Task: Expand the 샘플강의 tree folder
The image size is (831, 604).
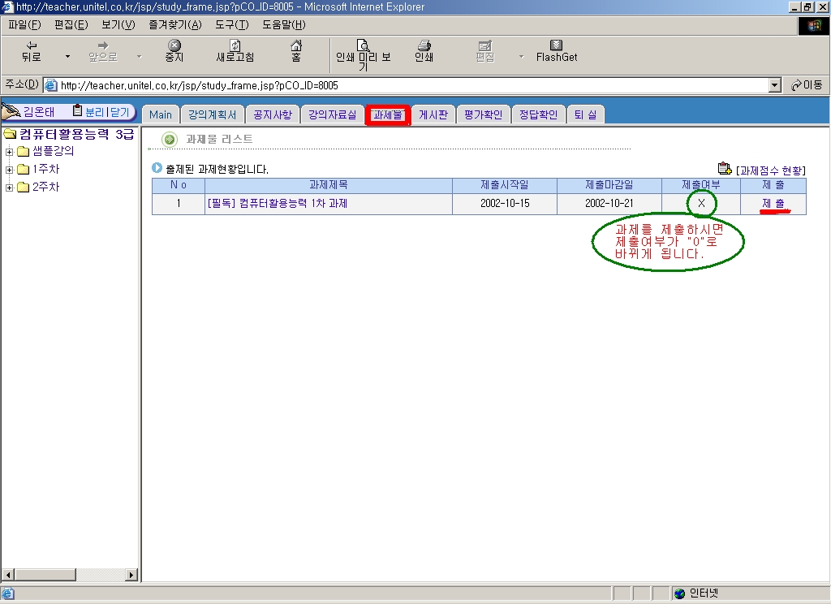Action: 10,152
